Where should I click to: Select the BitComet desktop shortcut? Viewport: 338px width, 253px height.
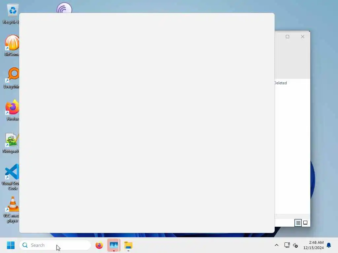tap(12, 45)
